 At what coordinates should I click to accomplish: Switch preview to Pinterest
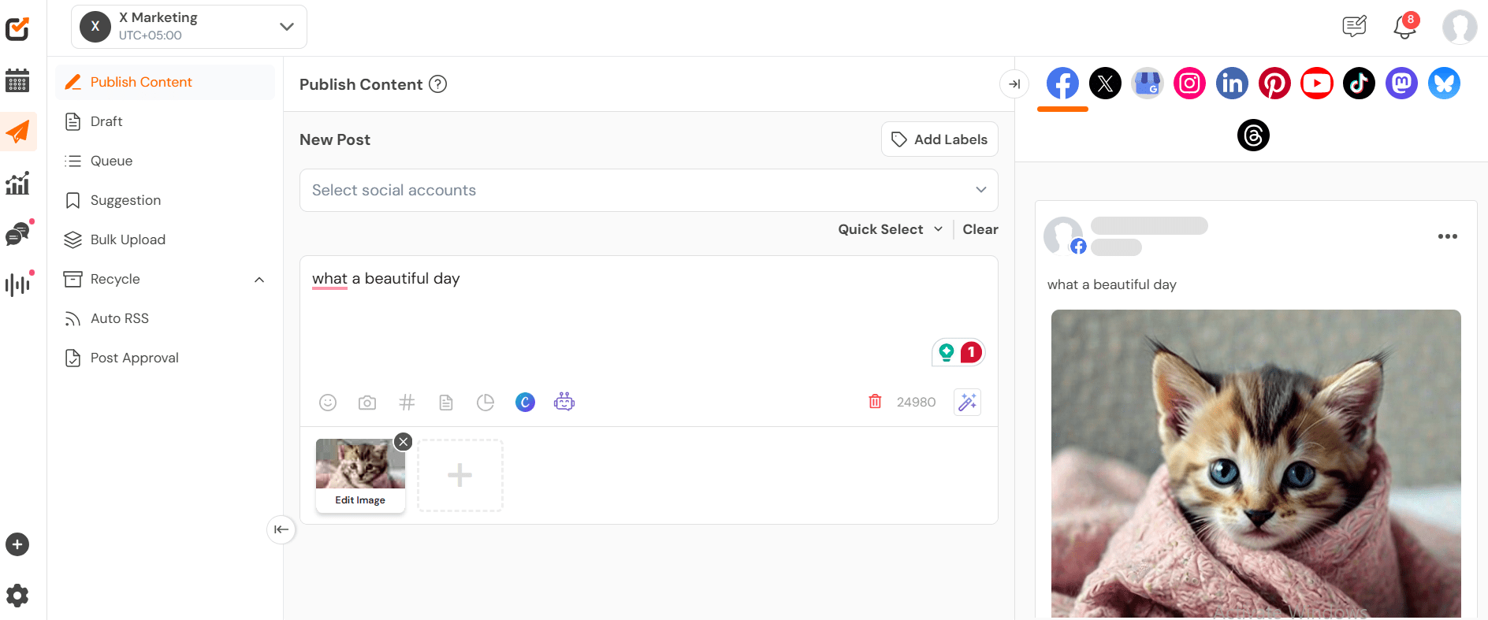click(x=1274, y=83)
